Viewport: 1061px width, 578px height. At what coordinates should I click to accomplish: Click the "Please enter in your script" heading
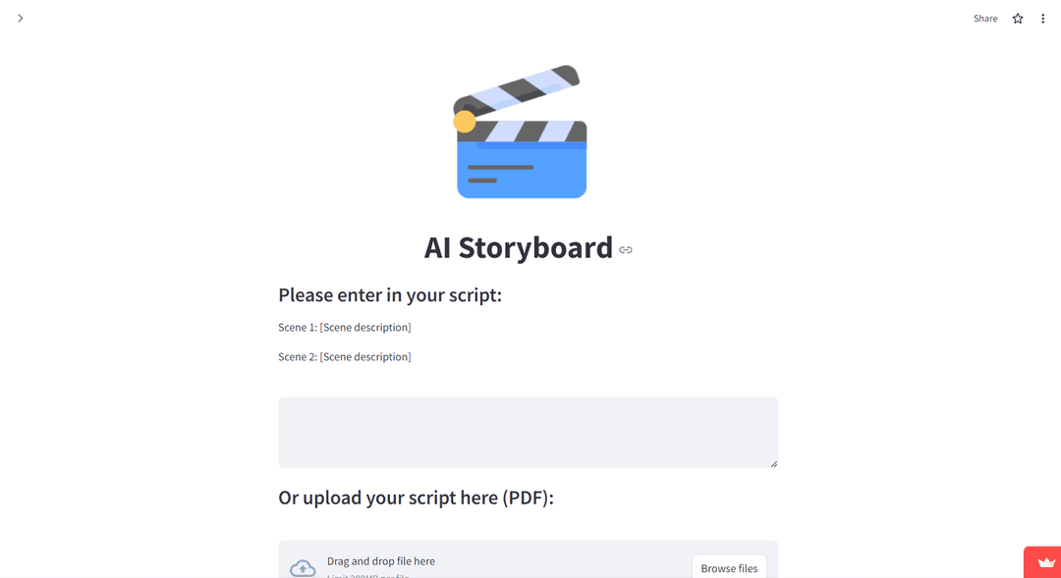click(x=390, y=295)
